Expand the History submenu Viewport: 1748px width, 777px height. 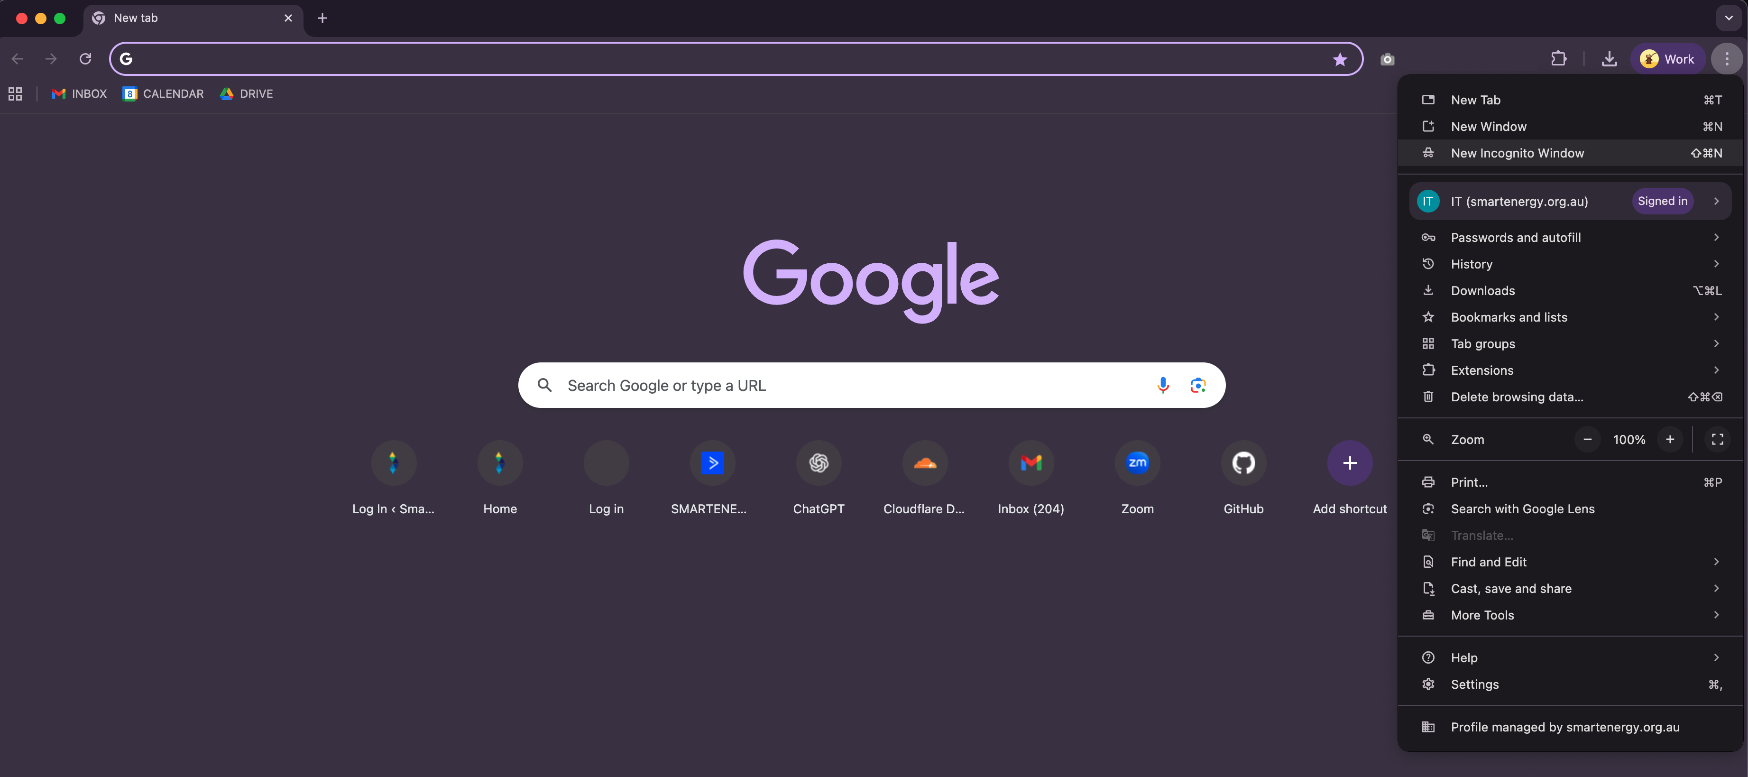(1570, 264)
